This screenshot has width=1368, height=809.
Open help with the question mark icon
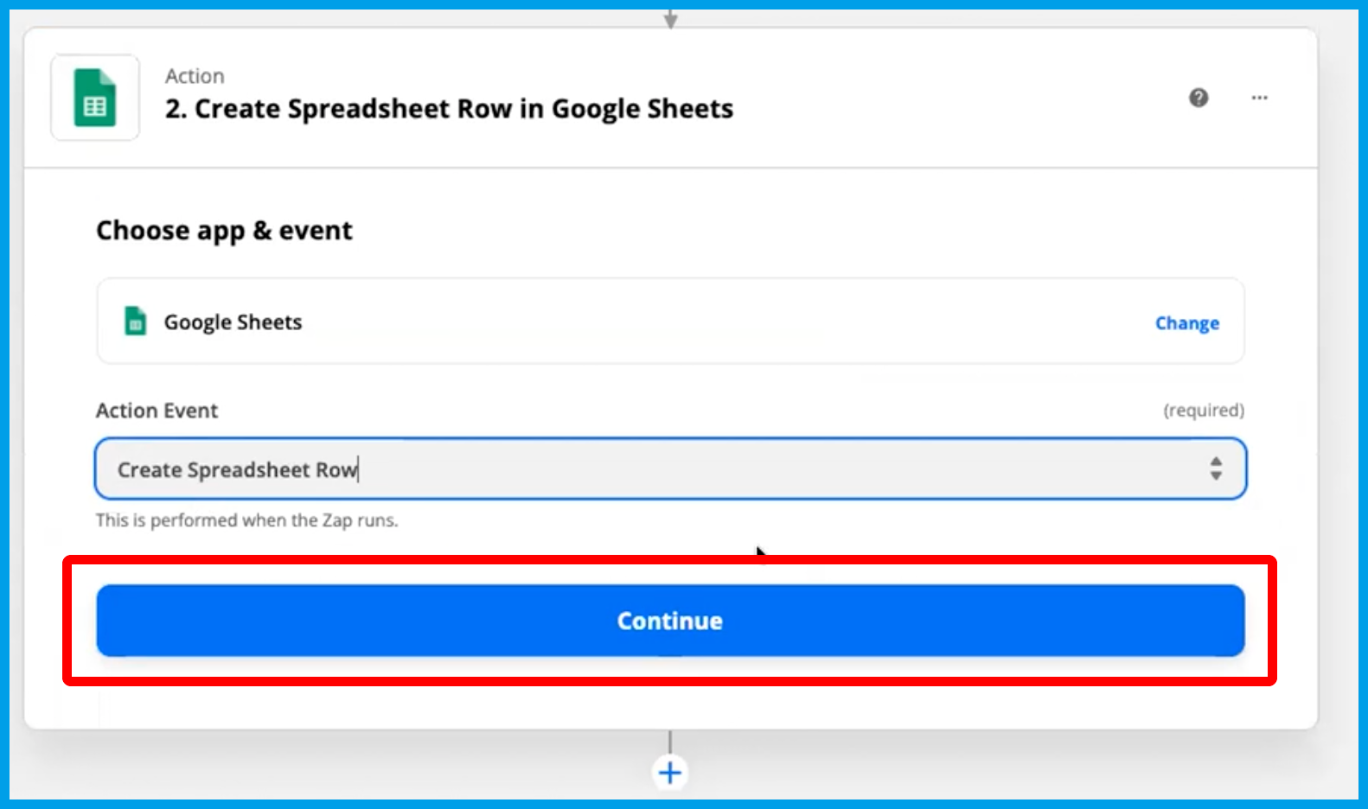1199,98
